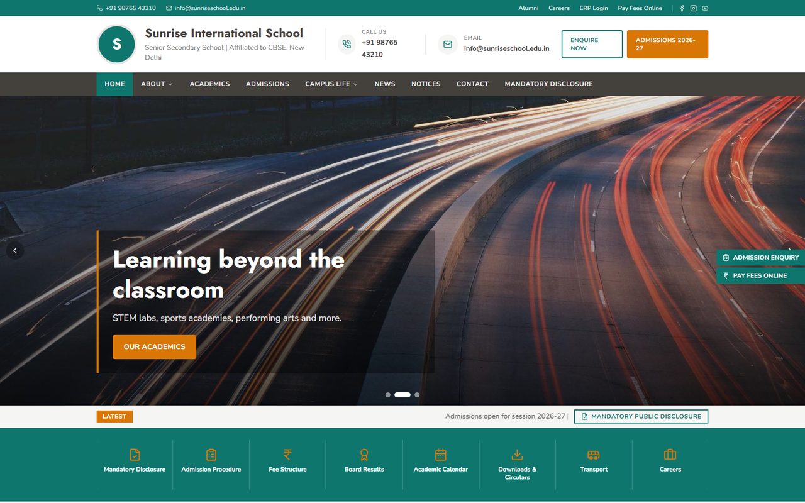The width and height of the screenshot is (805, 503).
Task: Open Mandatory Disclosure quick link tile
Action: pos(135,464)
